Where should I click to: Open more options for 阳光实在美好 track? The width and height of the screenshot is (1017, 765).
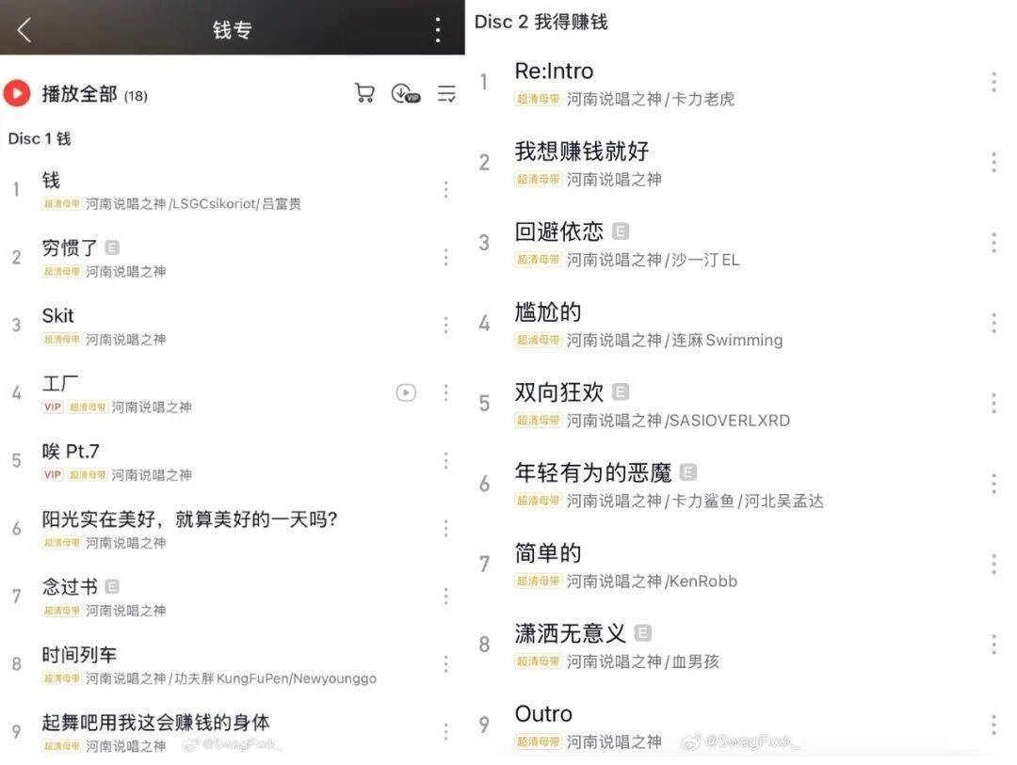(x=445, y=529)
